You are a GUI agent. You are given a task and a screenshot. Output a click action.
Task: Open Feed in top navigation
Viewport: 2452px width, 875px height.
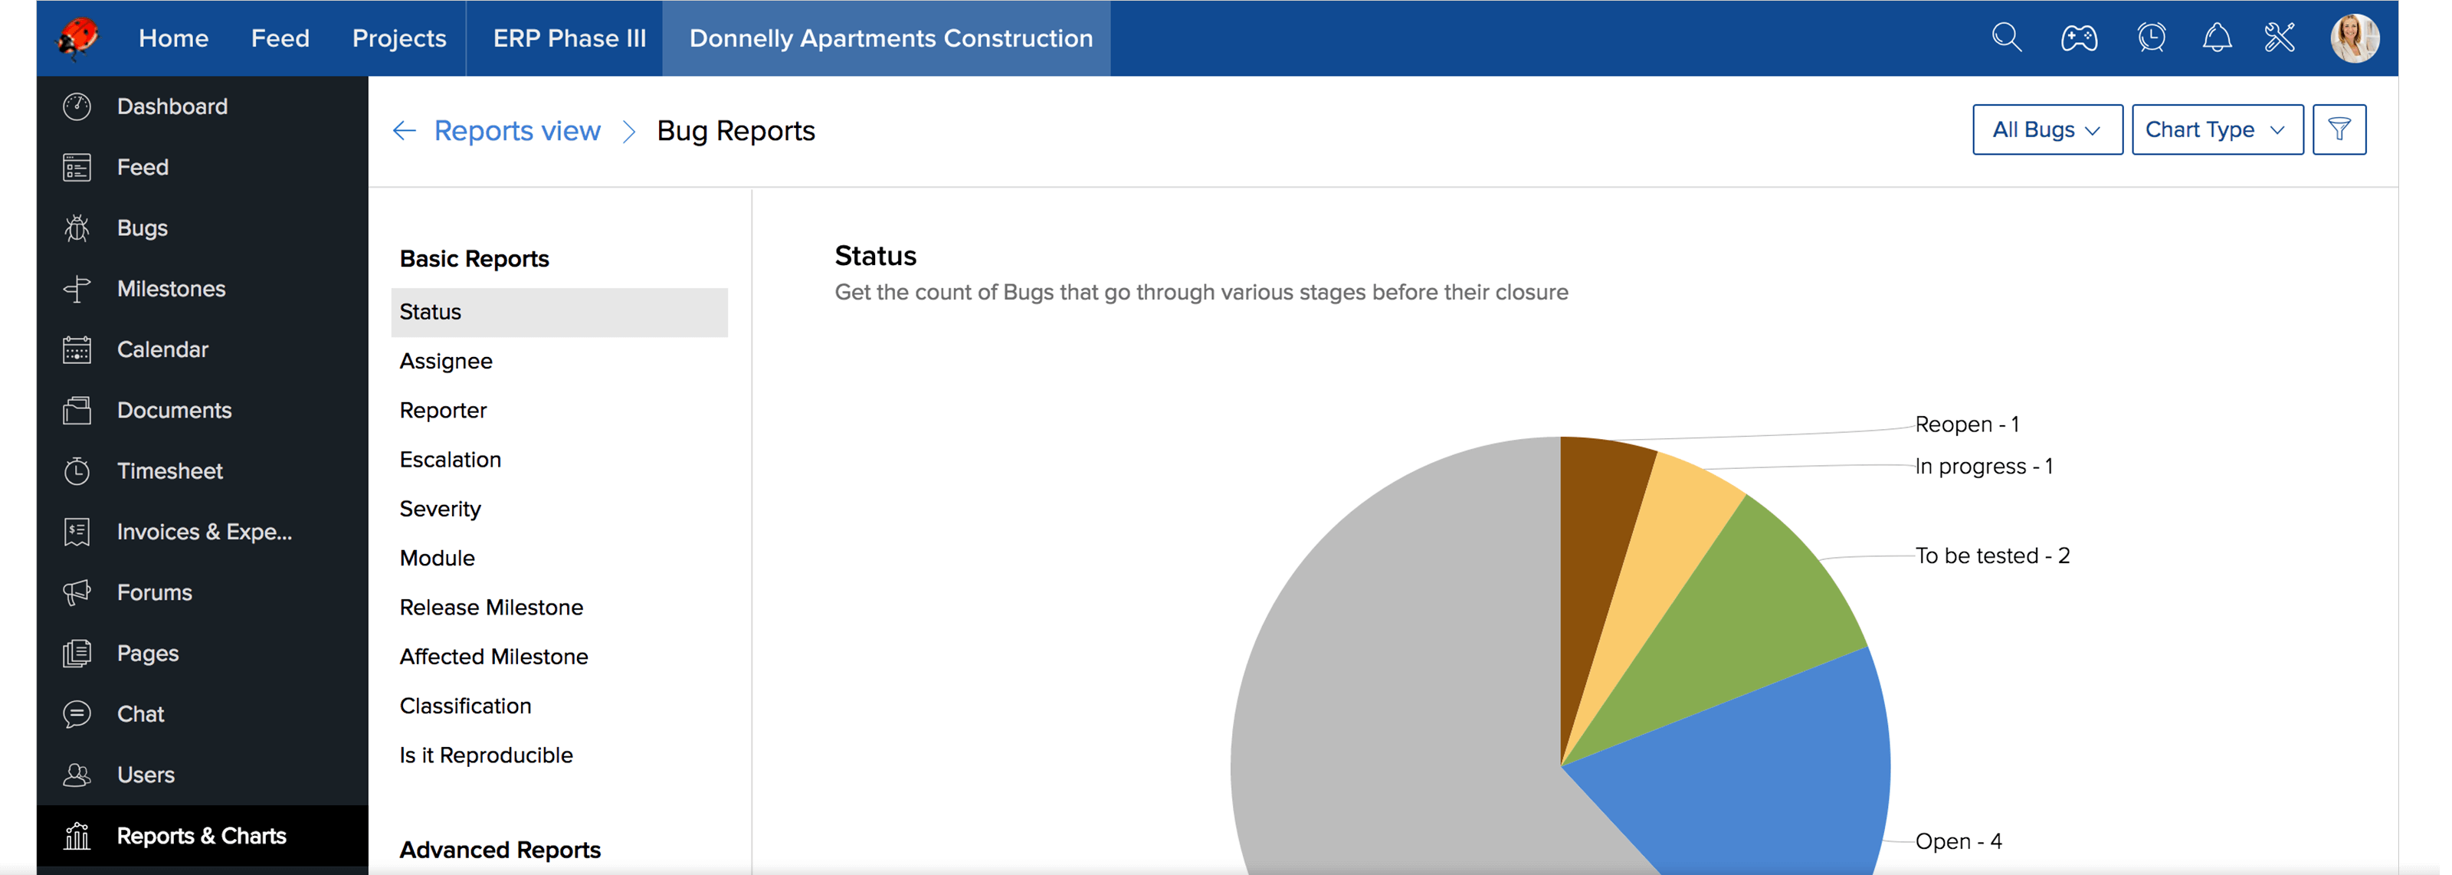pos(280,38)
